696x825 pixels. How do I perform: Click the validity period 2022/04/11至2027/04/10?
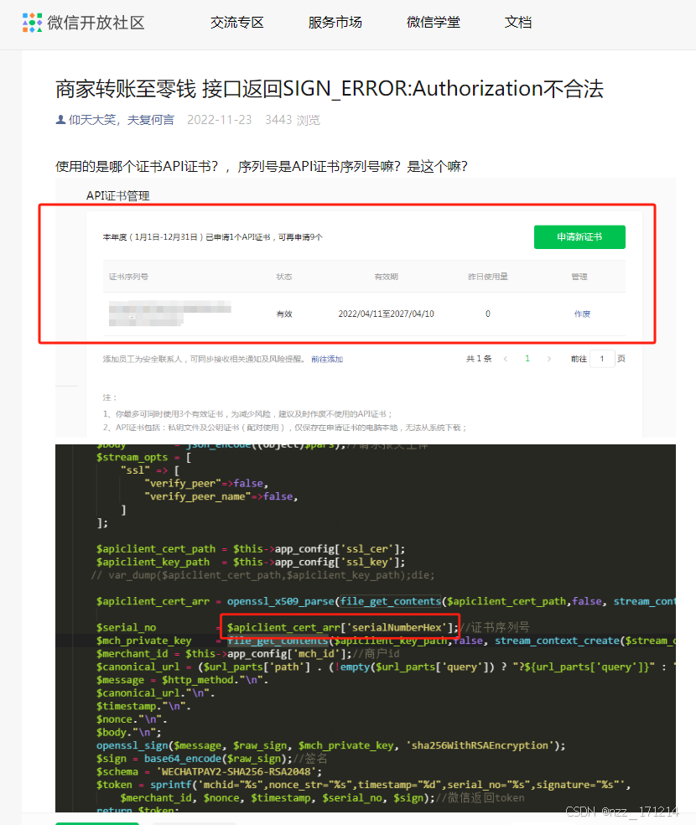pyautogui.click(x=386, y=314)
